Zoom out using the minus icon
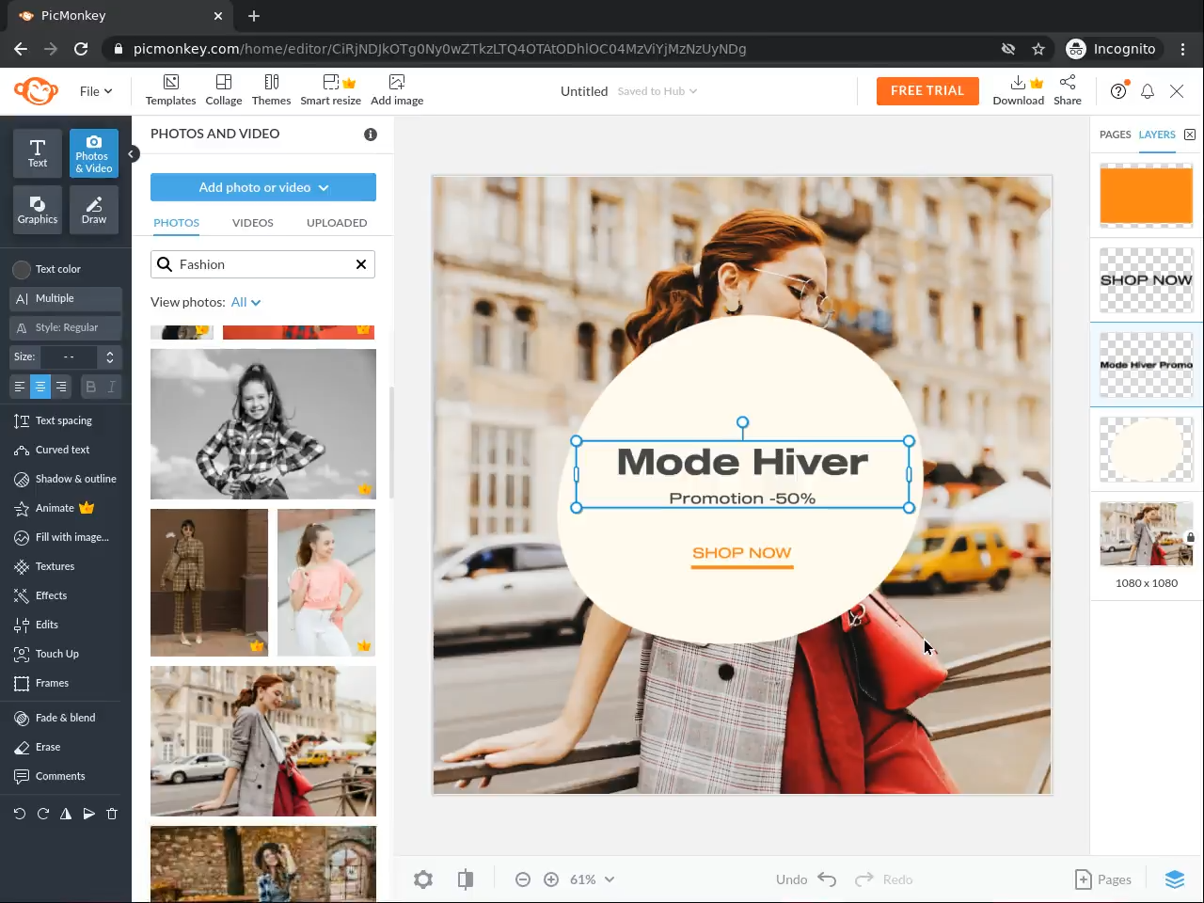 tap(523, 879)
